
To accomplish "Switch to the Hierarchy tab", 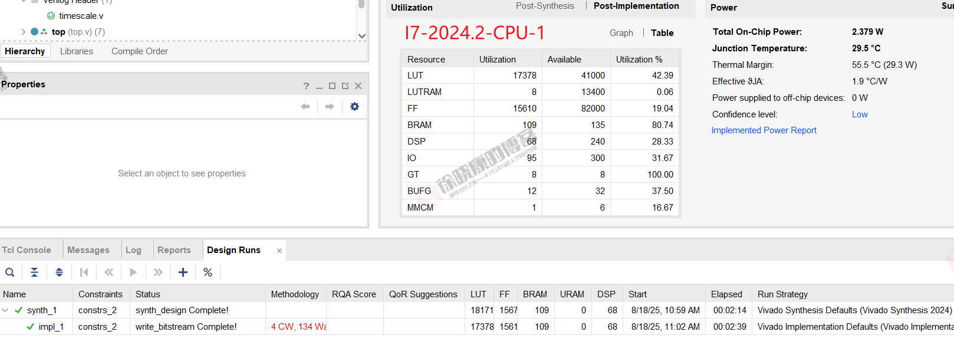I will [25, 51].
